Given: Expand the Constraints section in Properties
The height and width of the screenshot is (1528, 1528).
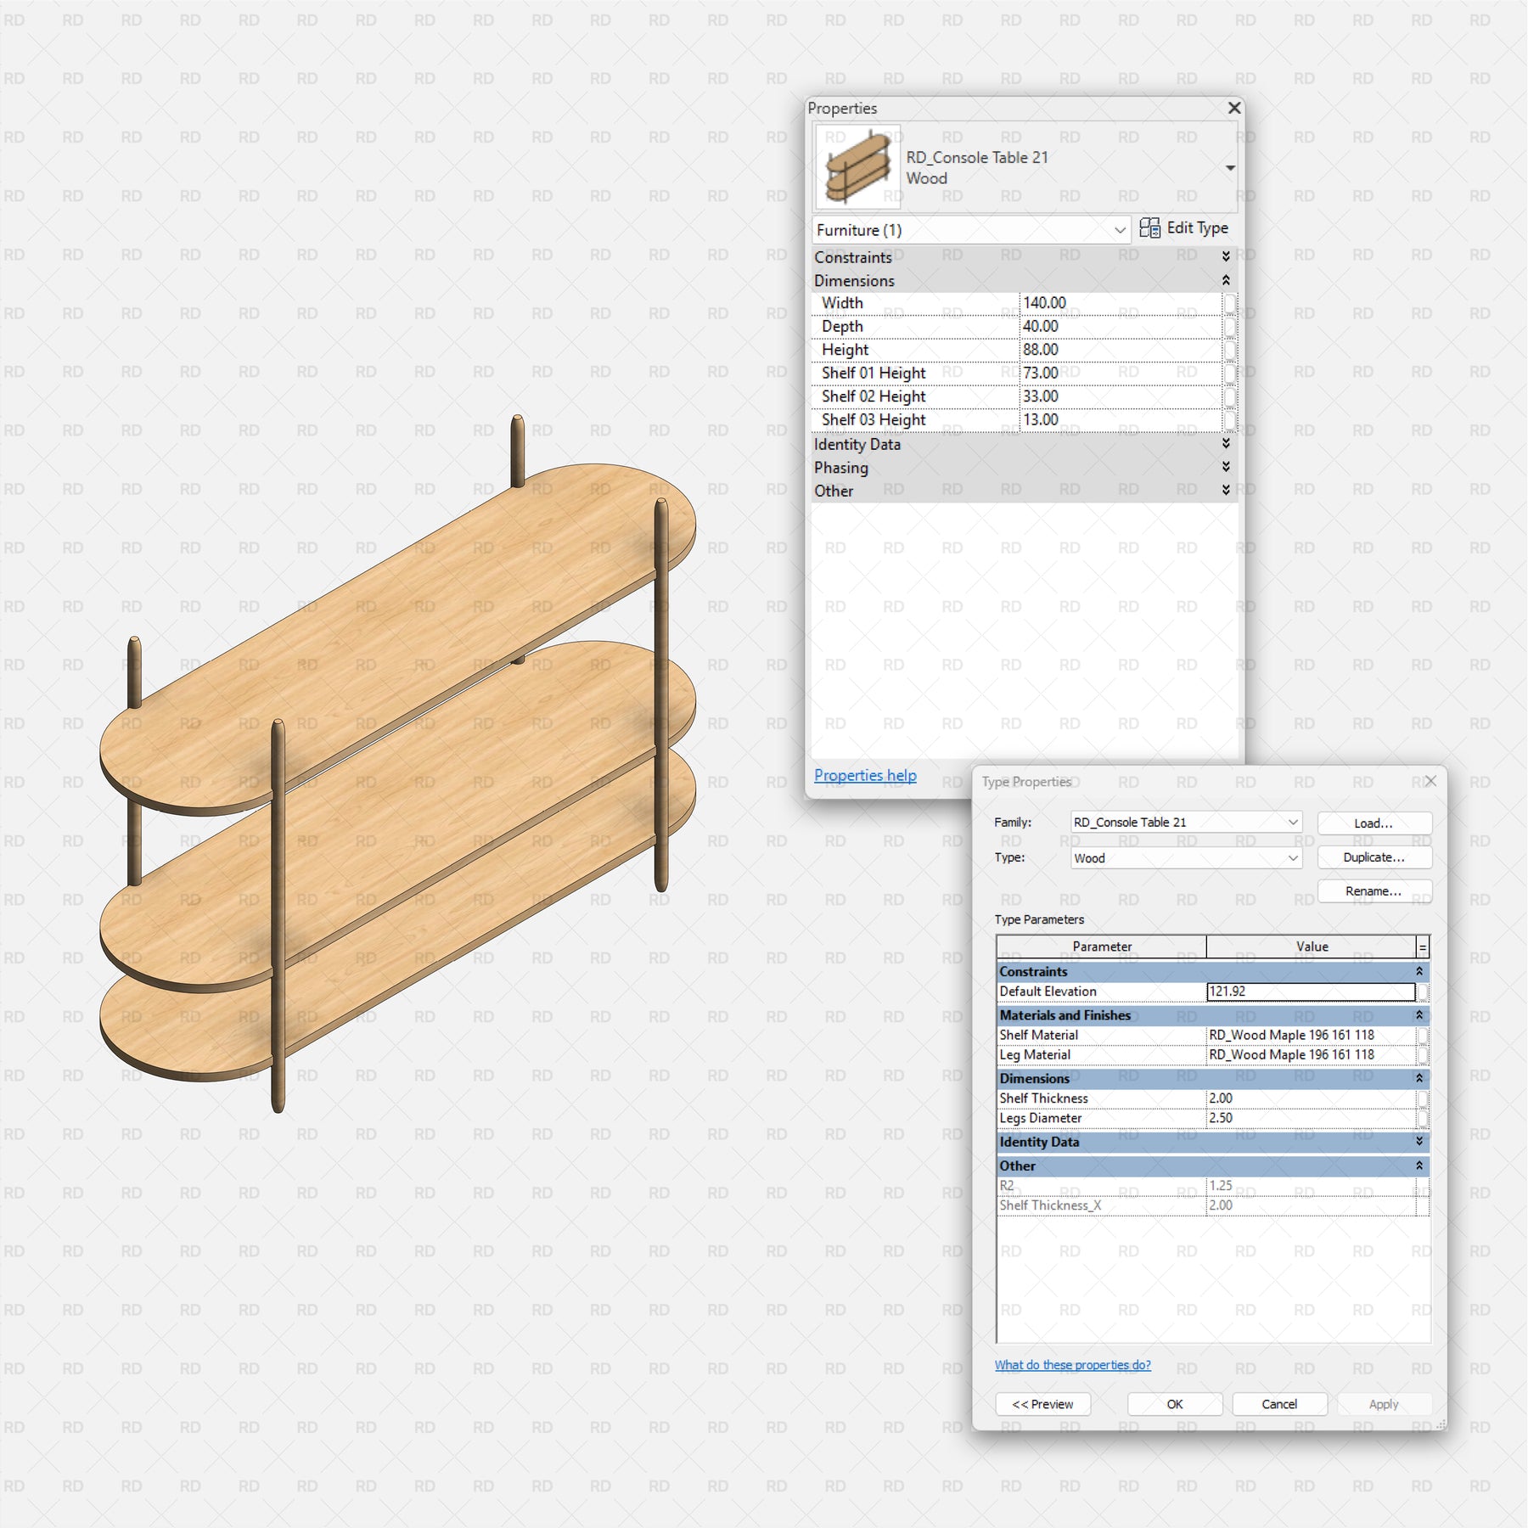Looking at the screenshot, I should click(1226, 256).
